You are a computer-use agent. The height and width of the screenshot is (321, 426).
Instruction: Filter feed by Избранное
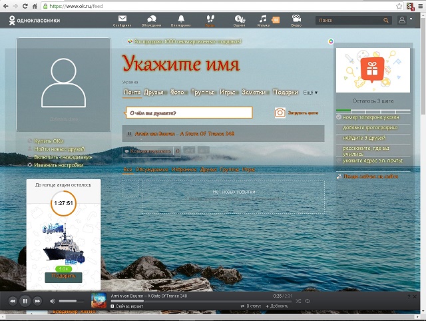pos(184,170)
